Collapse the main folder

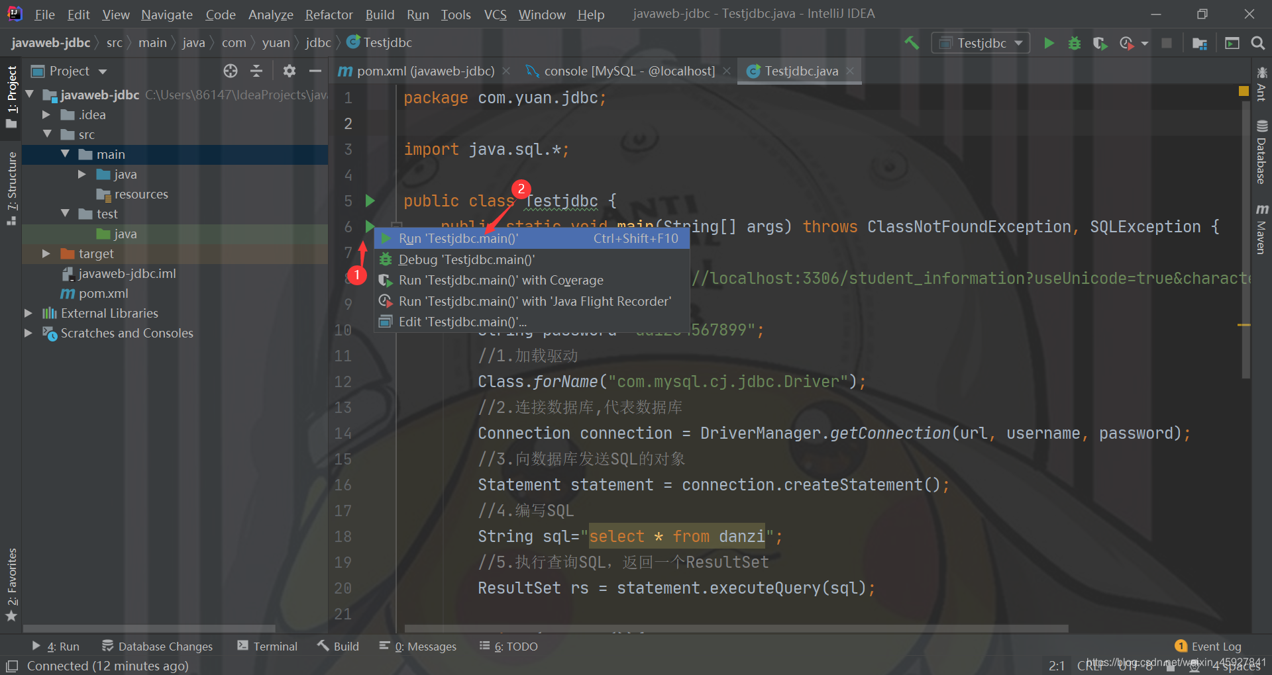[65, 154]
